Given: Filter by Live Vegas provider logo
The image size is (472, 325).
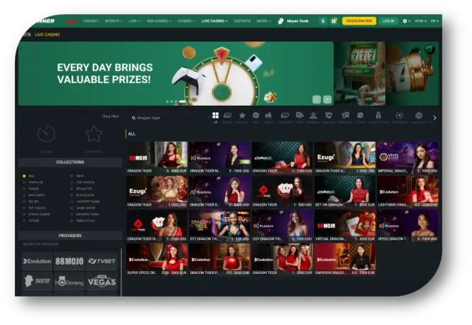Looking at the screenshot, I should [x=101, y=282].
